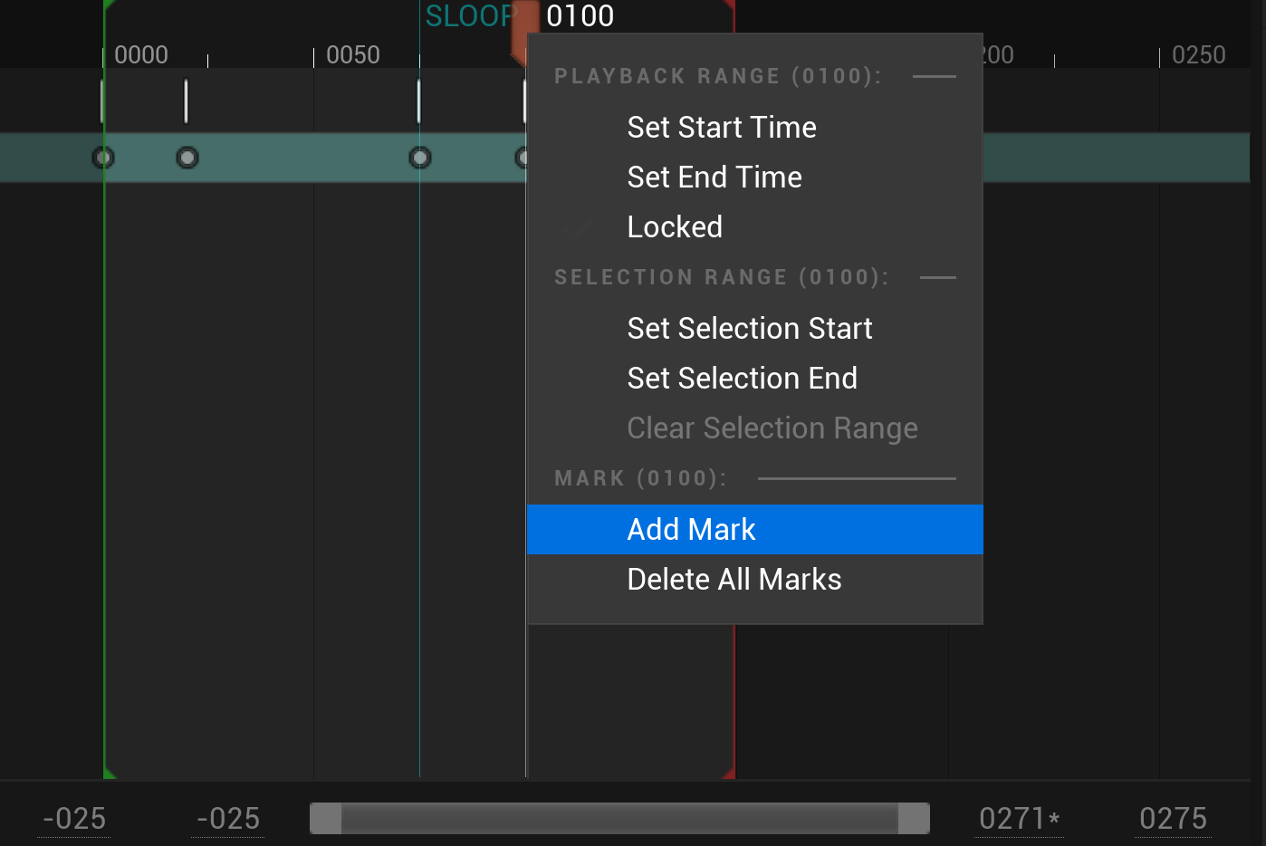Click the white mark above the third keyframe
The width and height of the screenshot is (1266, 846).
418,101
